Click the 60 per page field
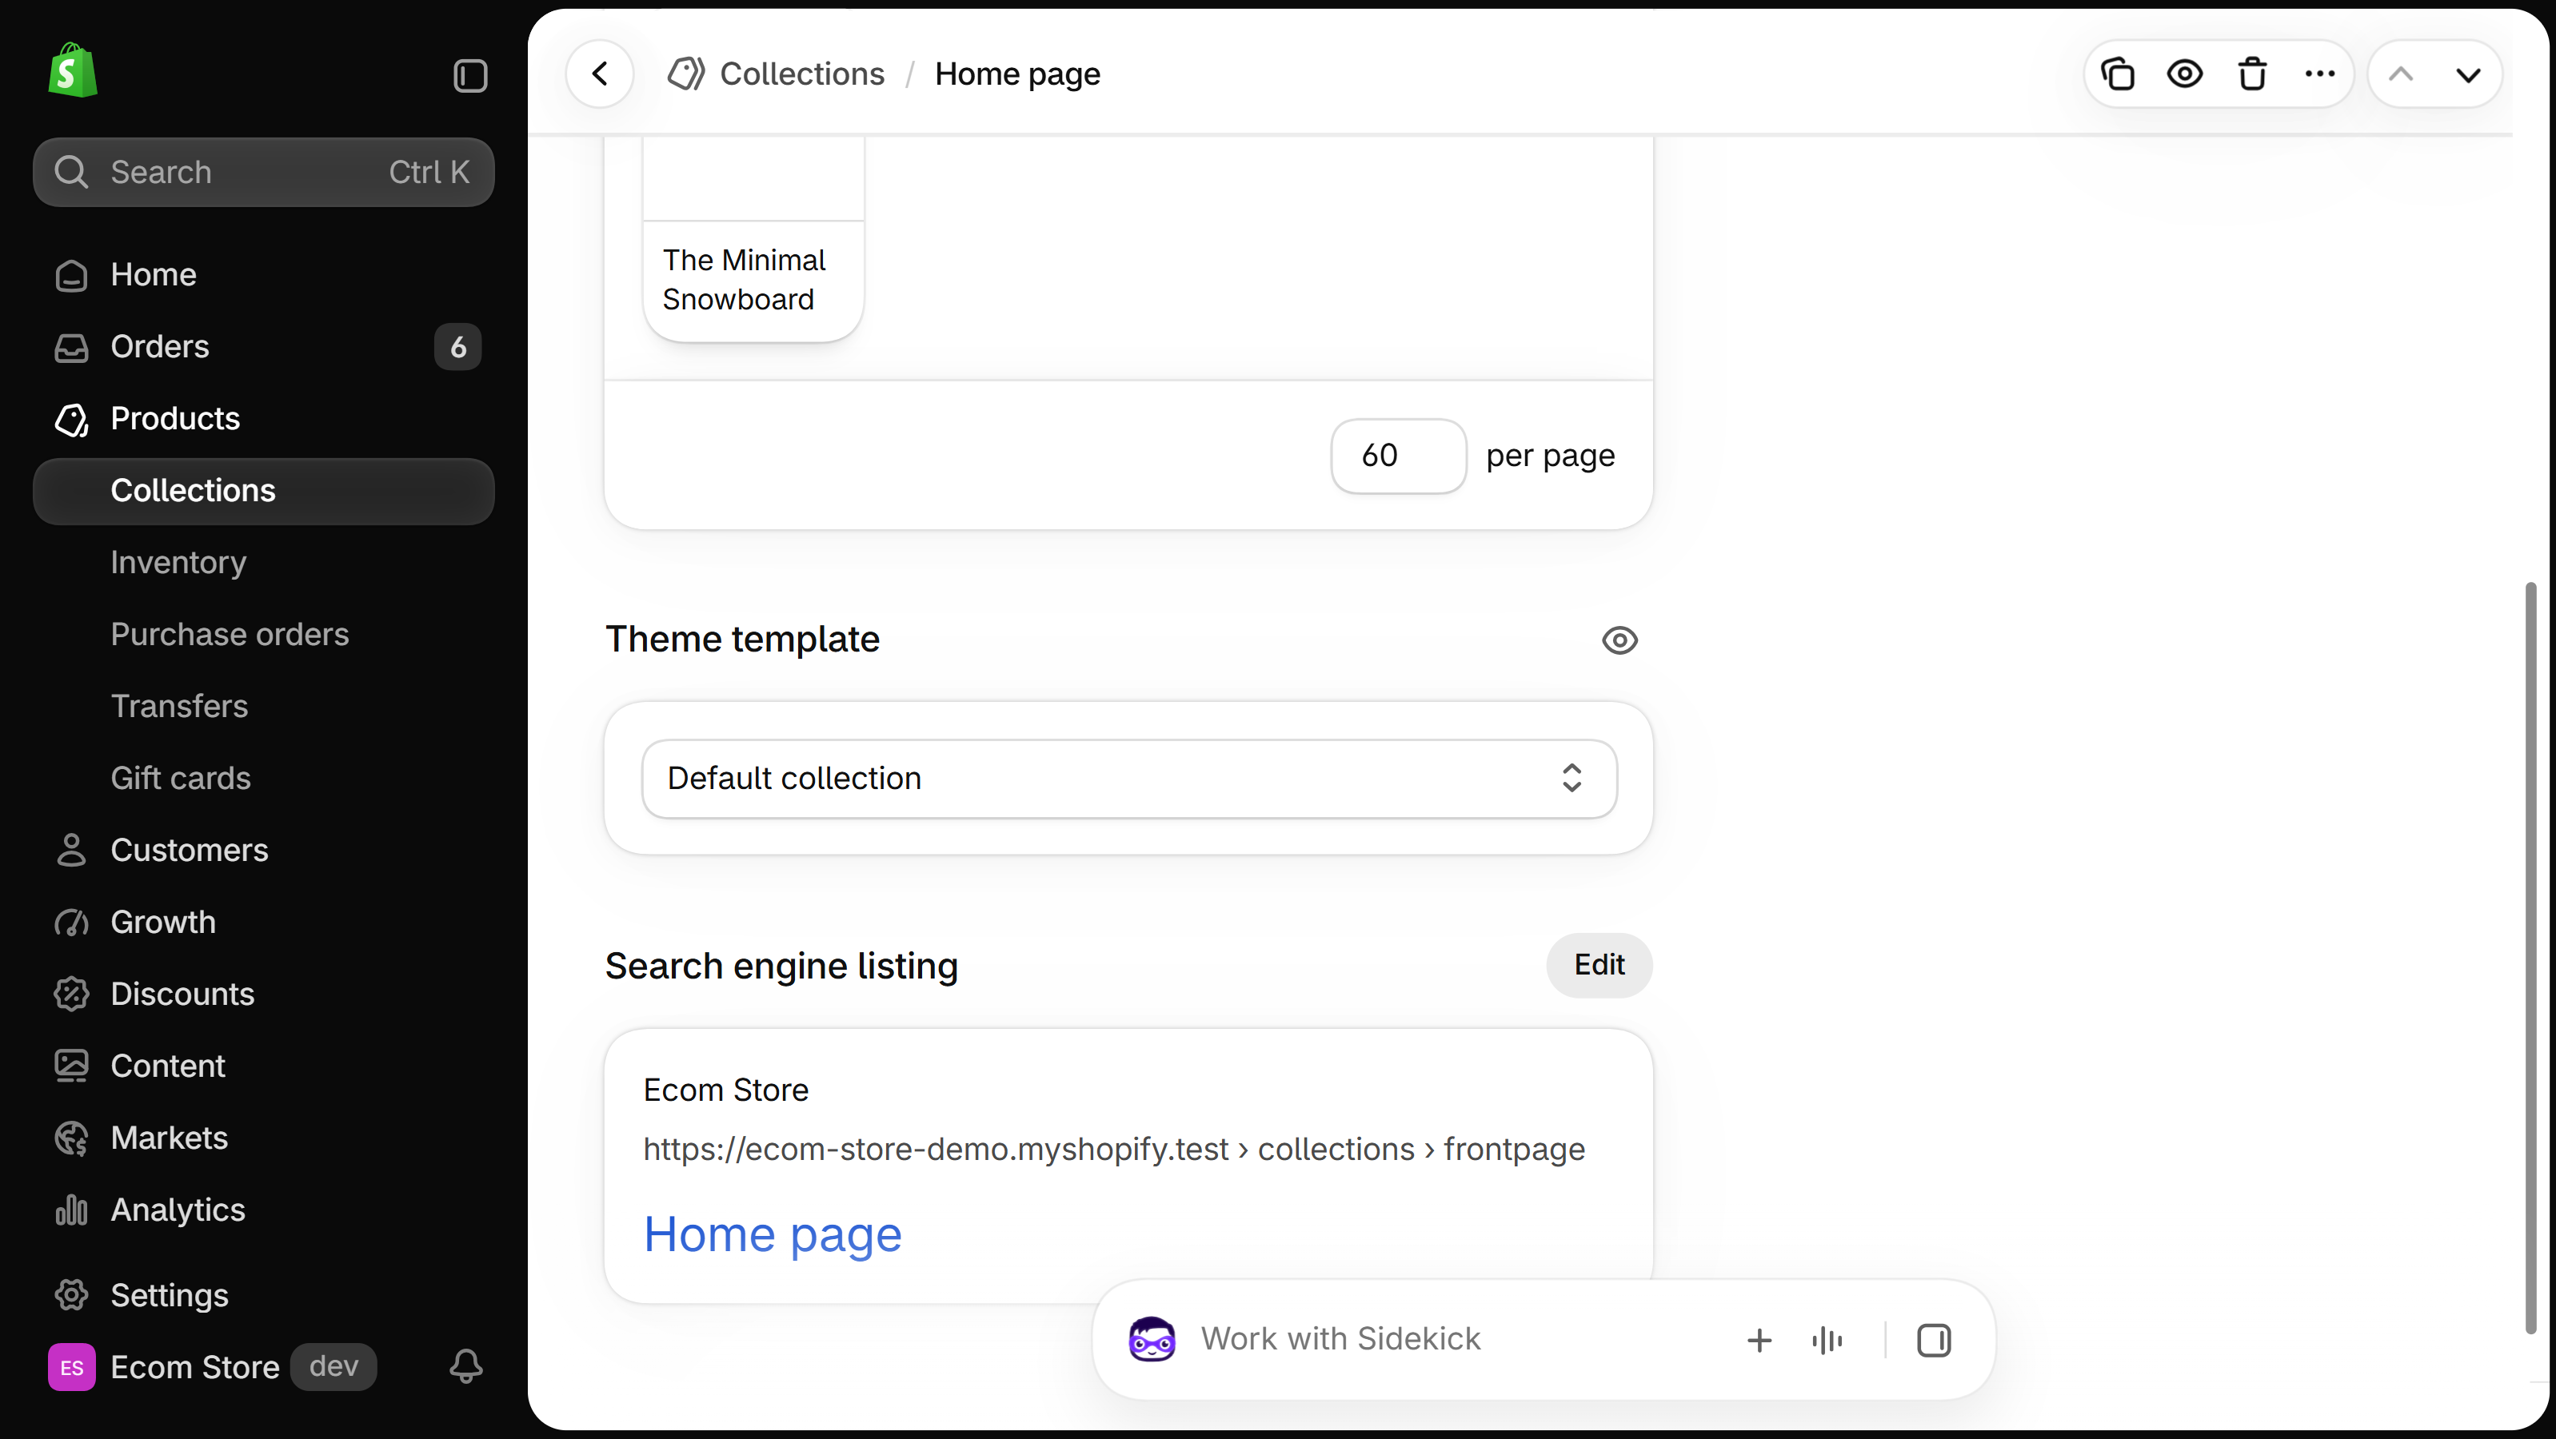 [x=1398, y=456]
